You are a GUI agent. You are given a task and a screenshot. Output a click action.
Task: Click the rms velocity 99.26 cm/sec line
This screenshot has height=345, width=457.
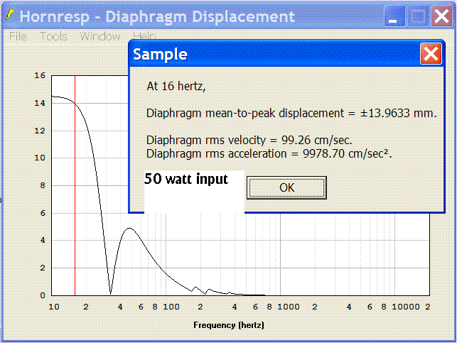click(x=249, y=141)
